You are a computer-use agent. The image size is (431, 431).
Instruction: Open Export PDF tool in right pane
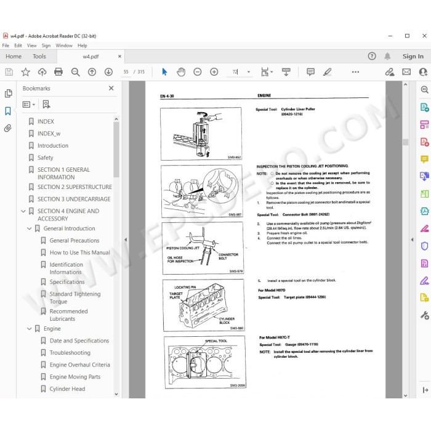click(424, 107)
